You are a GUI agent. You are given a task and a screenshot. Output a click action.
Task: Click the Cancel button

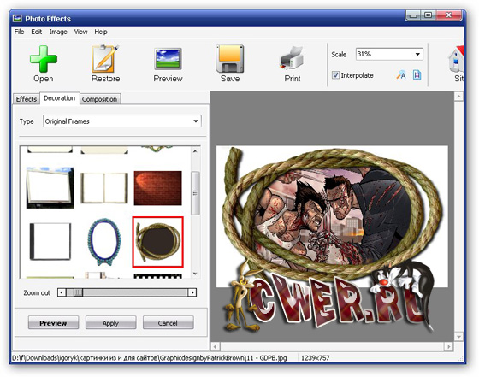168,323
